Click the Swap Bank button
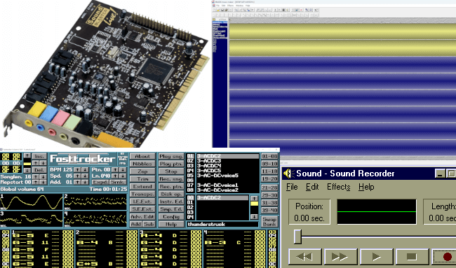456x268 pixels. pyautogui.click(x=269, y=222)
